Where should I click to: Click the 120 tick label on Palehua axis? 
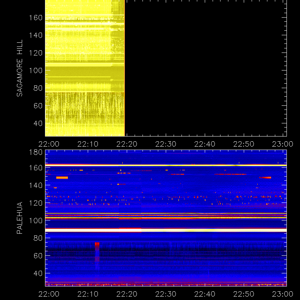(36, 203)
